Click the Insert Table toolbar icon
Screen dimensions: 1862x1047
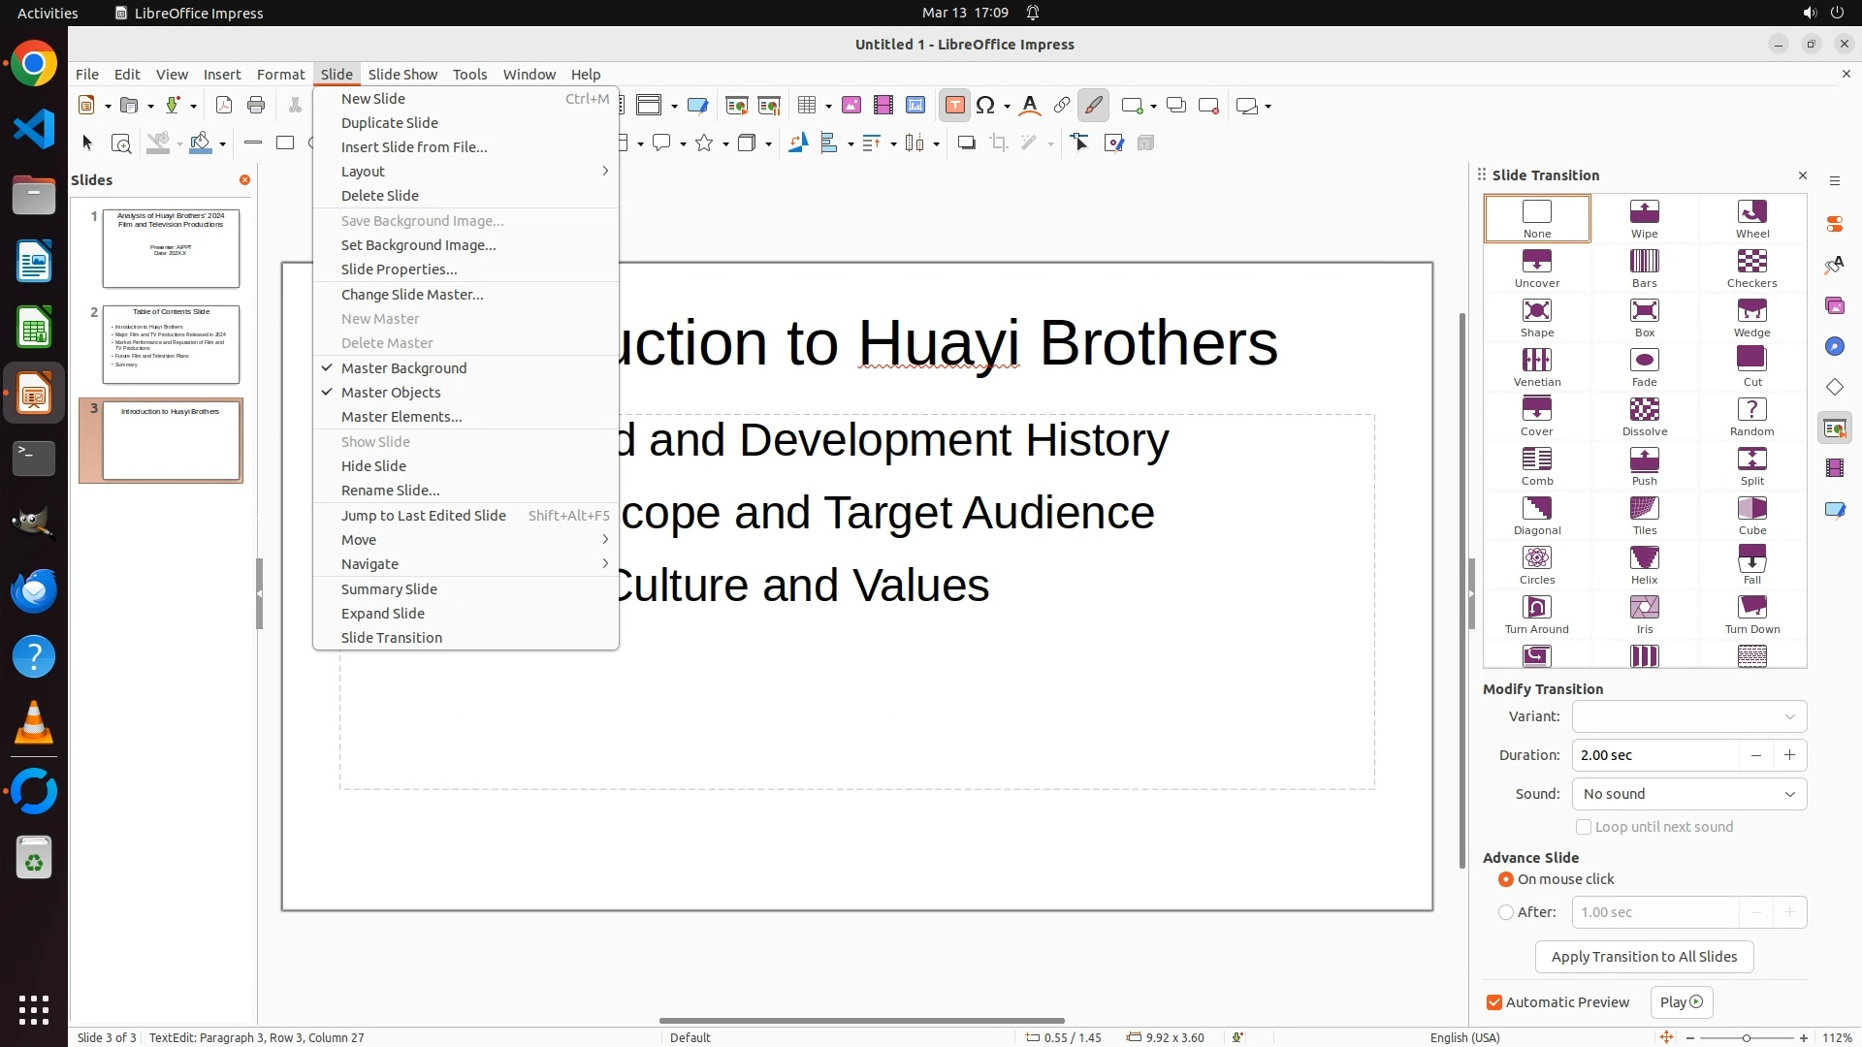[806, 106]
